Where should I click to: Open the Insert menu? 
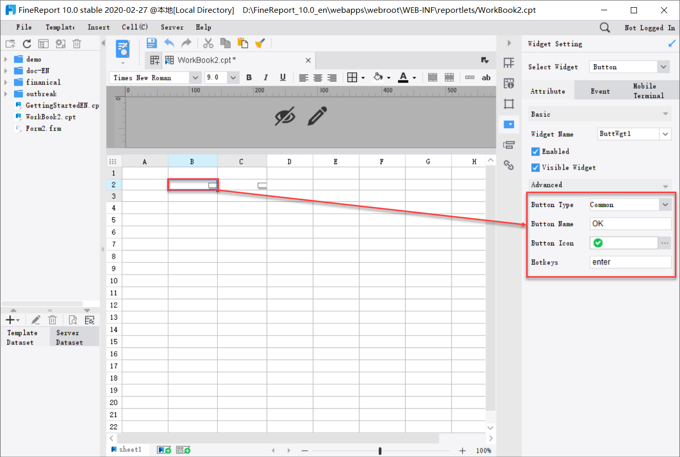click(x=98, y=28)
